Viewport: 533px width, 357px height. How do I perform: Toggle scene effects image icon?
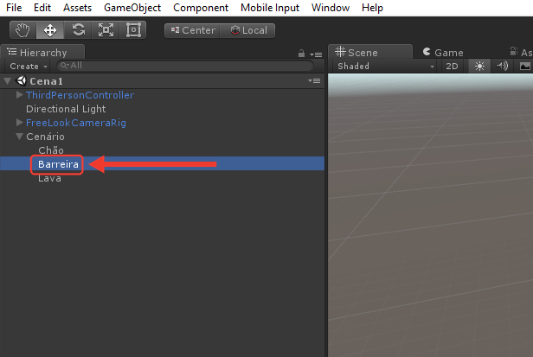[524, 67]
